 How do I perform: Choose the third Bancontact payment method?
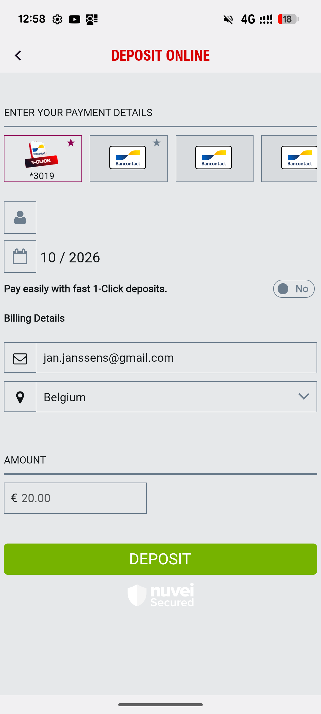214,158
